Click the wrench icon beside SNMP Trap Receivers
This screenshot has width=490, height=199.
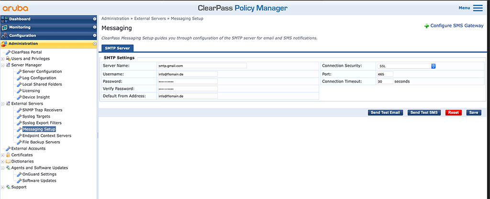19,110
